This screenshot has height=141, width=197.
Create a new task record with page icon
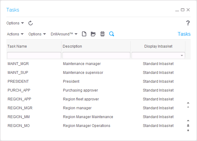84,34
